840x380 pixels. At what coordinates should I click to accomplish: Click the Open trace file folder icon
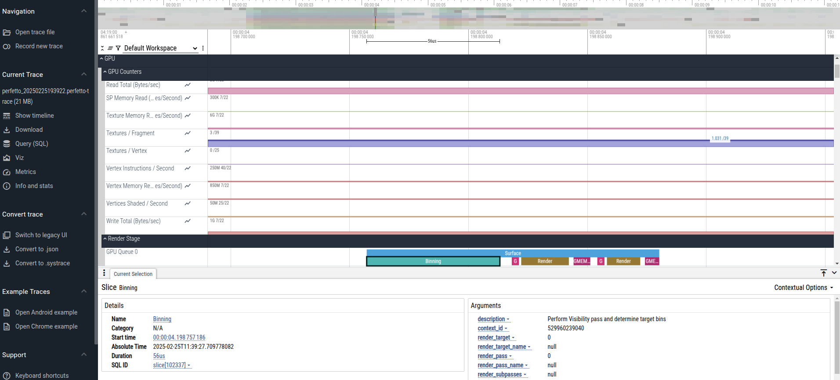[x=7, y=32]
